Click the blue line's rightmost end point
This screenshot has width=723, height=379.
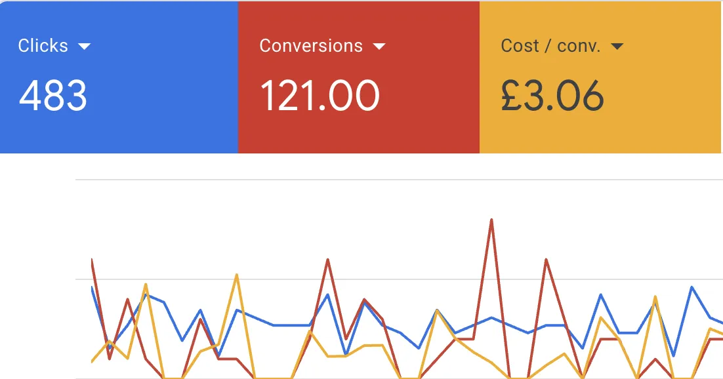click(x=722, y=323)
